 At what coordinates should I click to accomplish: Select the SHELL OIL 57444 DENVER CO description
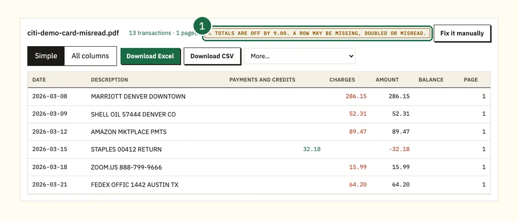[133, 114]
